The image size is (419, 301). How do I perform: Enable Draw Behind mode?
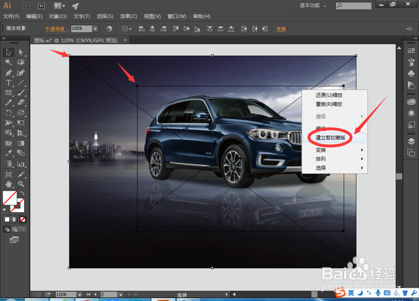(15, 229)
